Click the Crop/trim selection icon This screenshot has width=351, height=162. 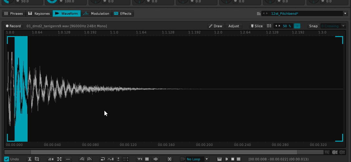[x=37, y=159]
